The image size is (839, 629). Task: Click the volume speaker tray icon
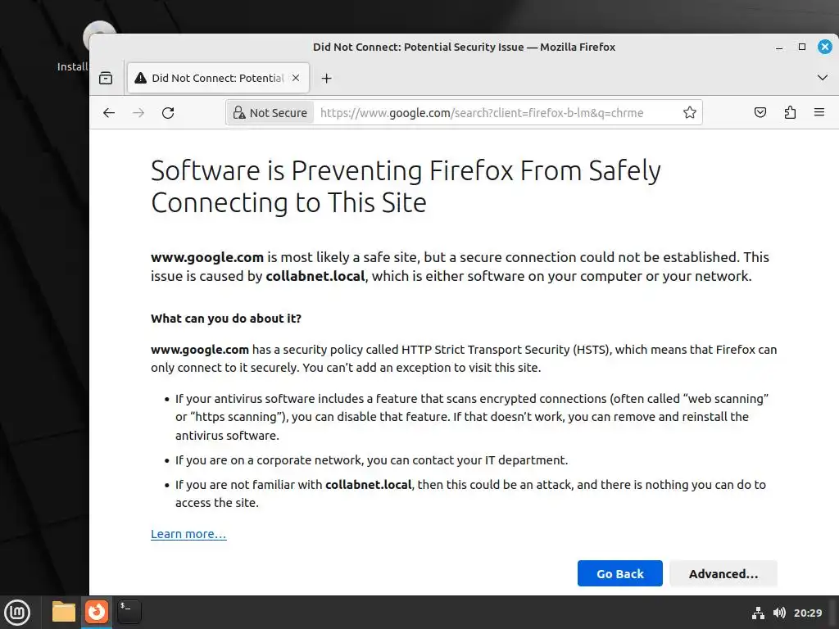coord(779,613)
